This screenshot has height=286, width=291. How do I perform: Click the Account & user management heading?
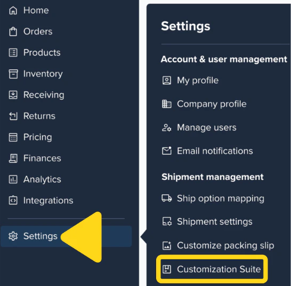tap(224, 59)
